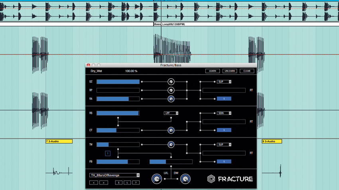
Task: Click the Dry_Wet parameter label
Action: pos(96,71)
